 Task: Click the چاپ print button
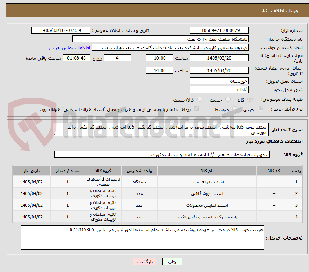172,261
